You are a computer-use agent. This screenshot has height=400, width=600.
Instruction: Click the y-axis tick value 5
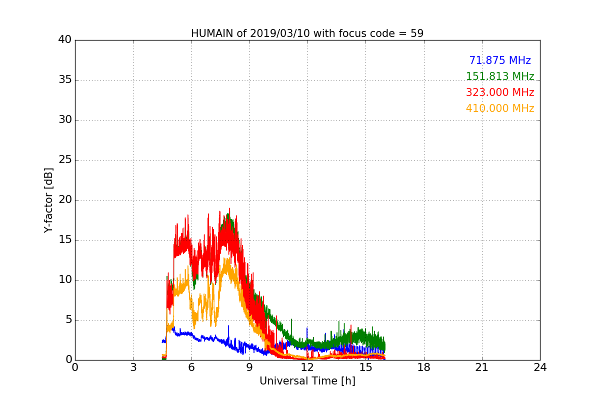click(68, 320)
